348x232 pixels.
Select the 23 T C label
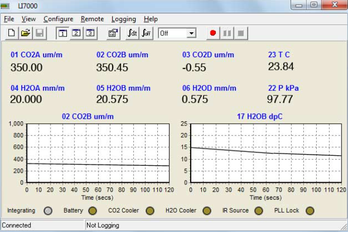pyautogui.click(x=279, y=55)
